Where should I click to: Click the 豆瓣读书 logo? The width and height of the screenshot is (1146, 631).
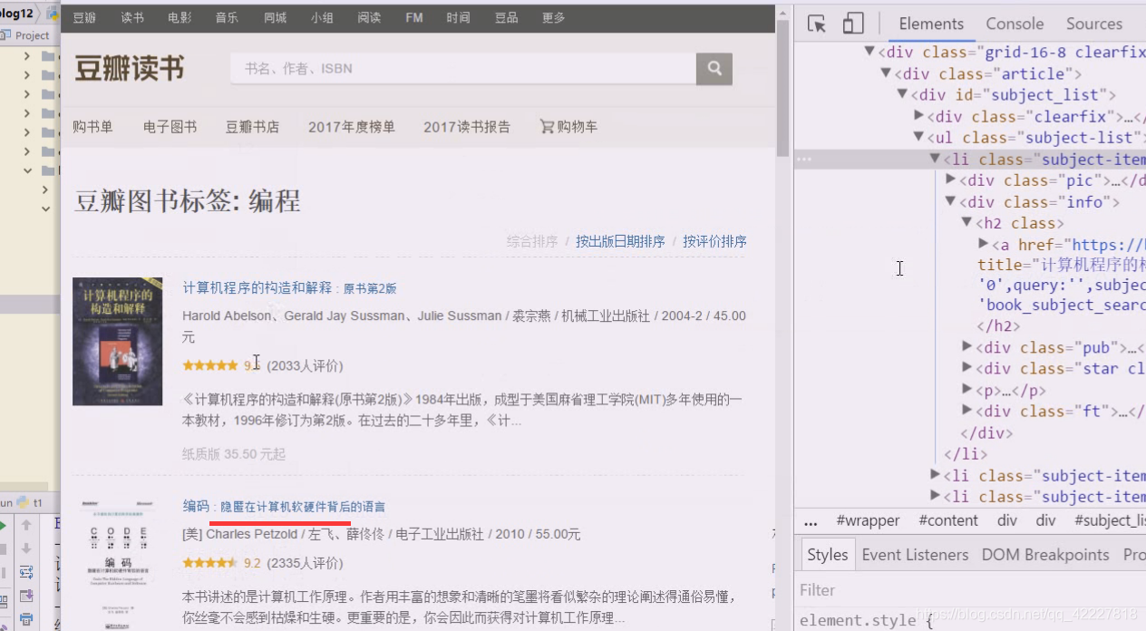[130, 68]
